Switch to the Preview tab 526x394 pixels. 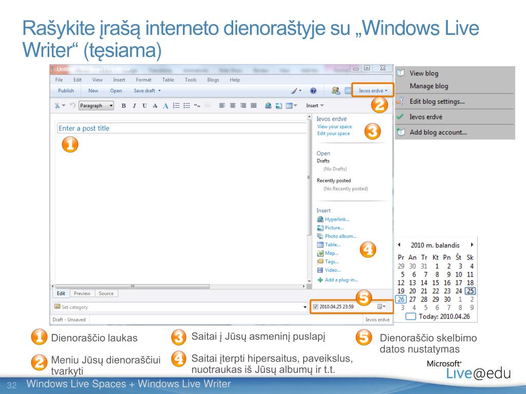pos(82,293)
